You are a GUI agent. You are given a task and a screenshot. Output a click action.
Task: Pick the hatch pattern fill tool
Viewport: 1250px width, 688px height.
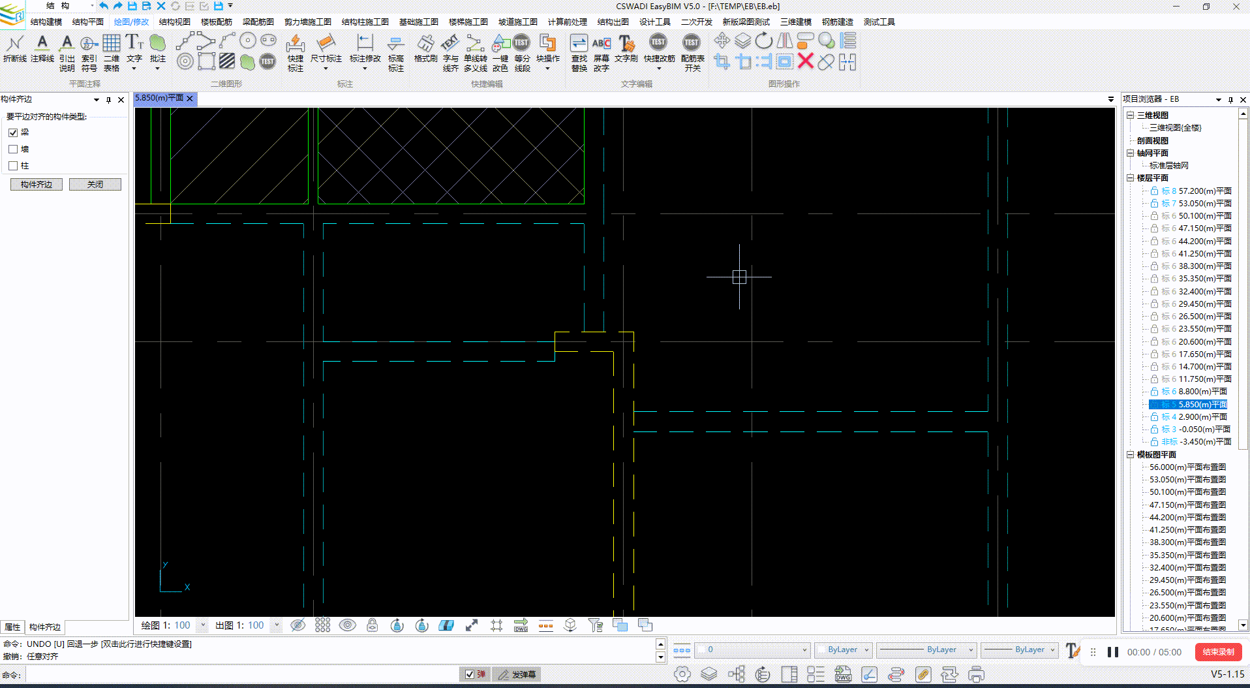coord(227,61)
